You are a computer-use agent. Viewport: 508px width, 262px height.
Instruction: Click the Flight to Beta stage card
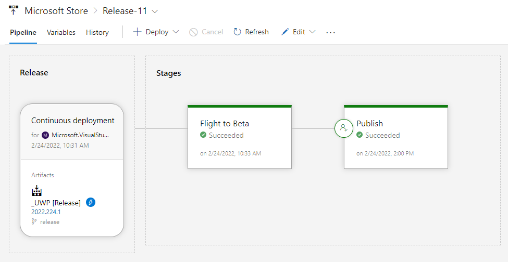click(x=239, y=137)
